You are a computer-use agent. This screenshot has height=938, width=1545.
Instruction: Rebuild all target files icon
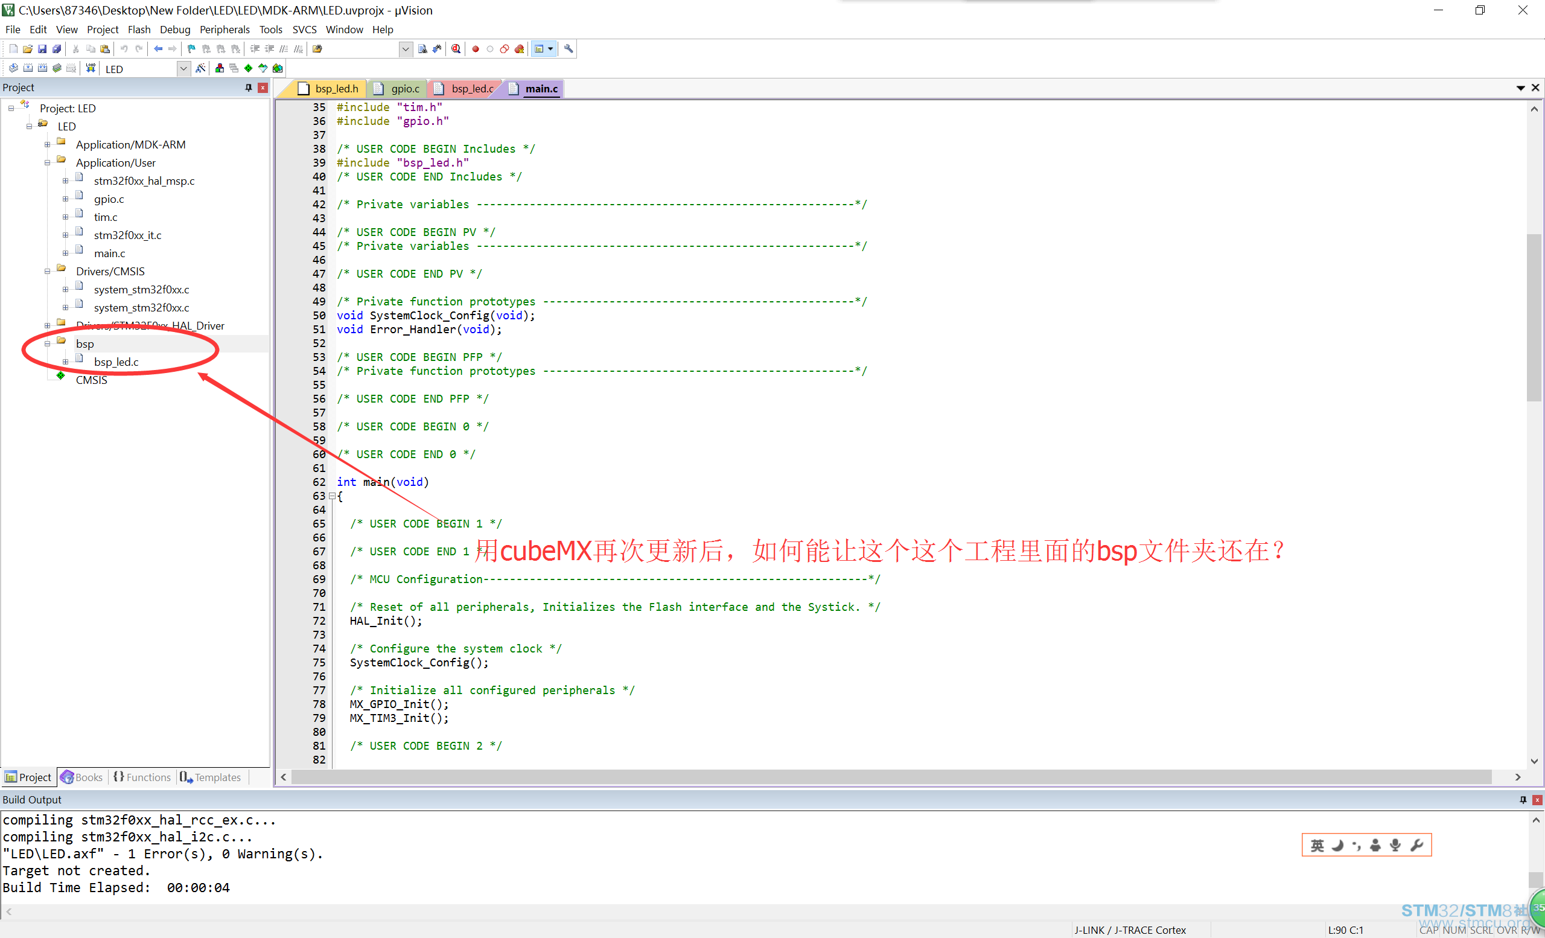[42, 68]
